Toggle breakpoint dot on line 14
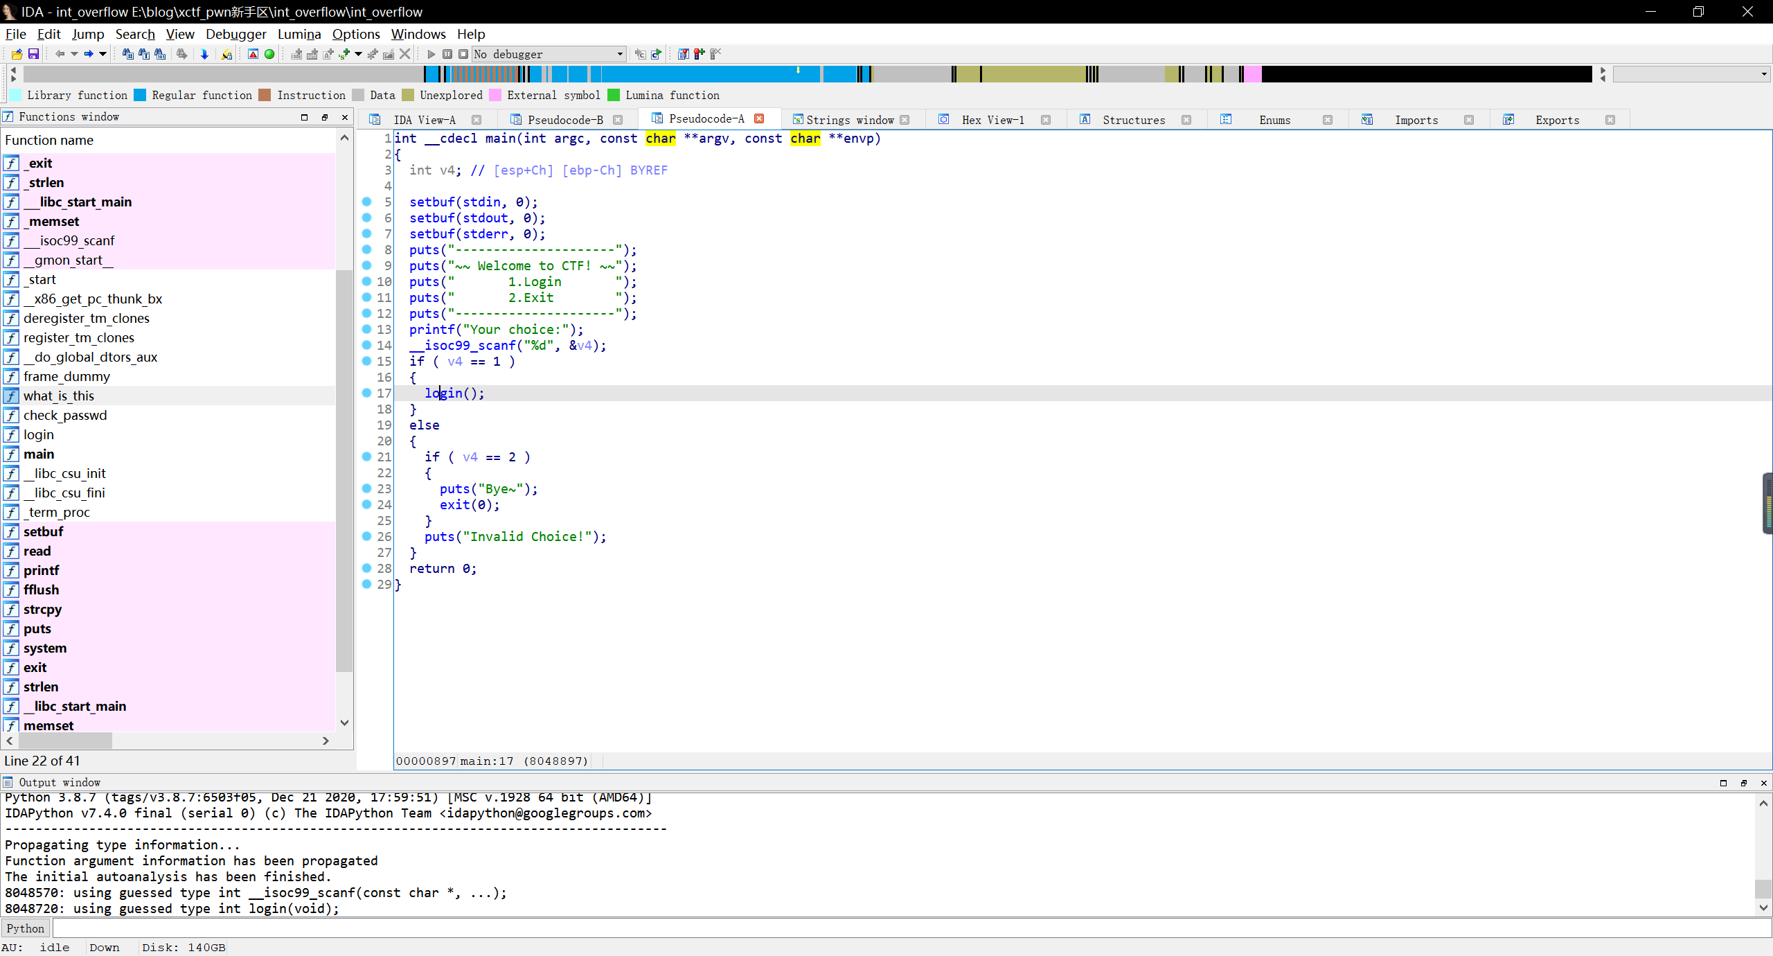Image resolution: width=1773 pixels, height=956 pixels. pos(367,345)
